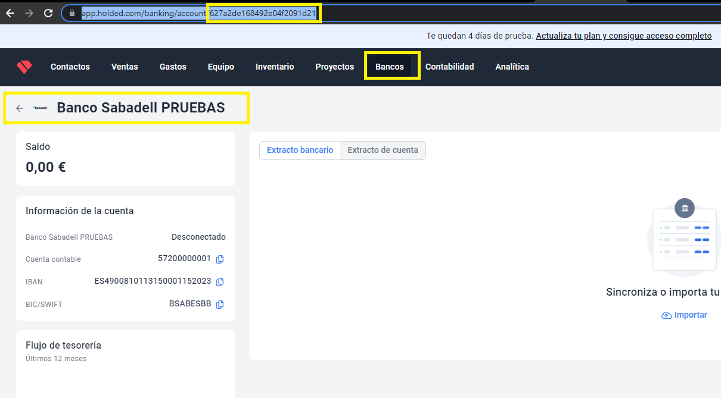
Task: Click the Sabadell bank logo
Action: click(41, 108)
